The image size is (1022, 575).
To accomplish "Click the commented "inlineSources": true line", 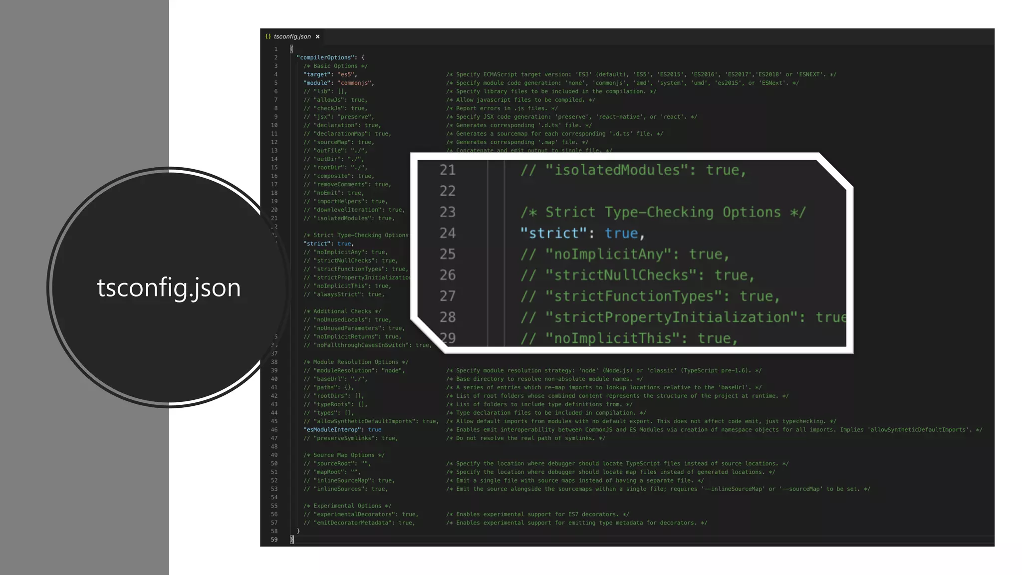I will tap(345, 490).
